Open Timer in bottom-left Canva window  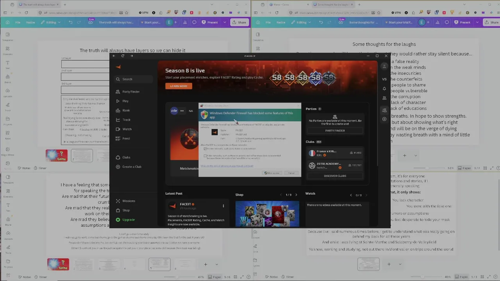[x=40, y=277]
